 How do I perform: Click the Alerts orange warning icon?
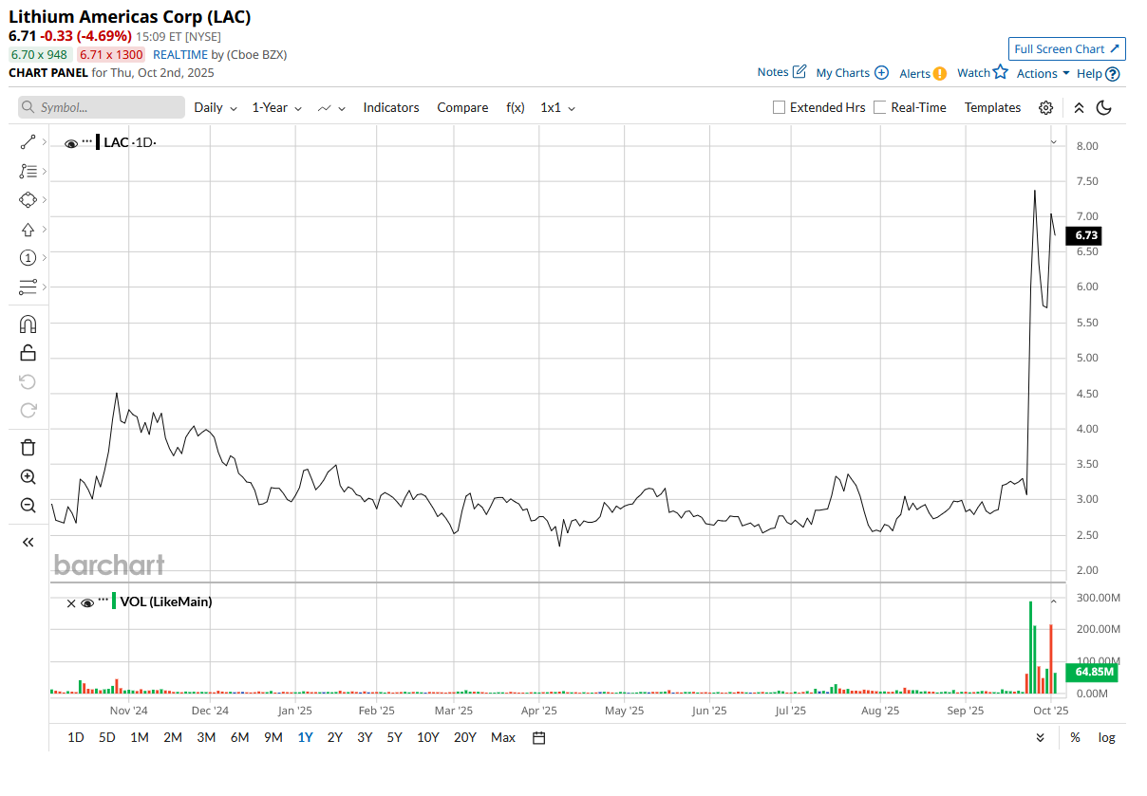[939, 73]
